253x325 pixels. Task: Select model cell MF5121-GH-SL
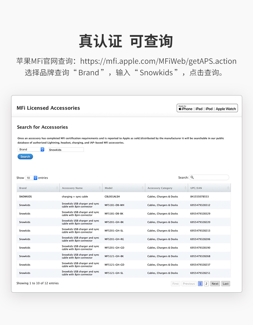(x=114, y=273)
